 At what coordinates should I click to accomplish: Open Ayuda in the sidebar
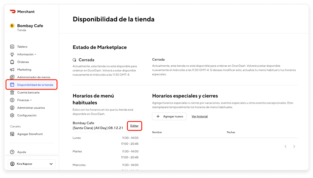point(22,152)
